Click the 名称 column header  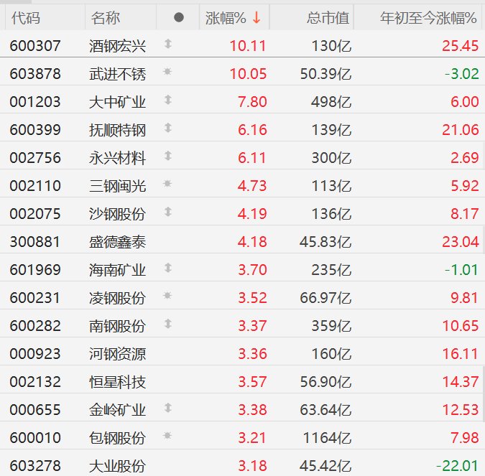point(106,17)
